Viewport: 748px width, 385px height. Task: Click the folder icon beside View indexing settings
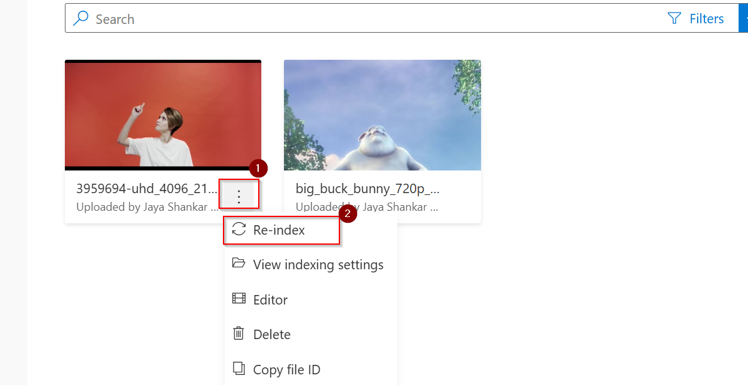tap(239, 263)
